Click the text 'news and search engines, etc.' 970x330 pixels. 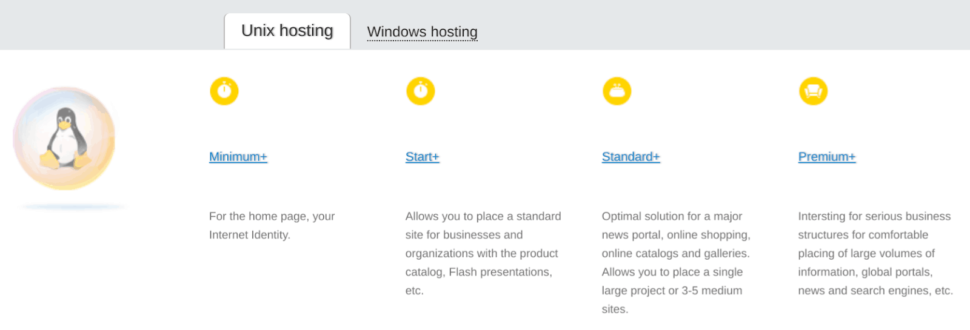tap(875, 291)
